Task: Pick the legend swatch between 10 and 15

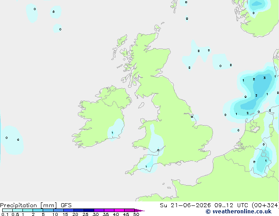Action: pyautogui.click(x=59, y=210)
